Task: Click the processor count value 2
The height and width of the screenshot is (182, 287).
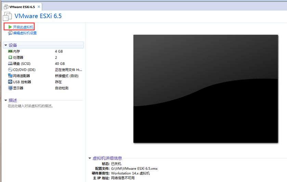Action: 56,58
